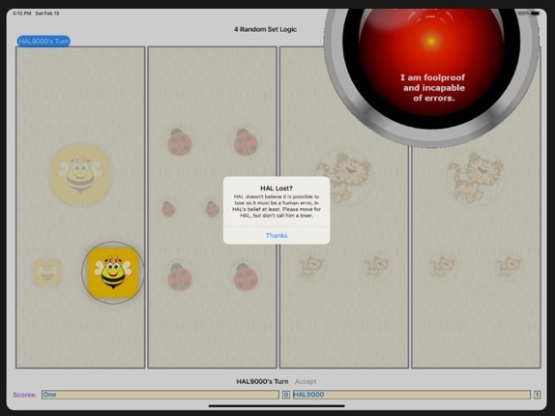Pick the bottom-left ladybug in second column
Screen dimensions: 555x416
coord(179,277)
